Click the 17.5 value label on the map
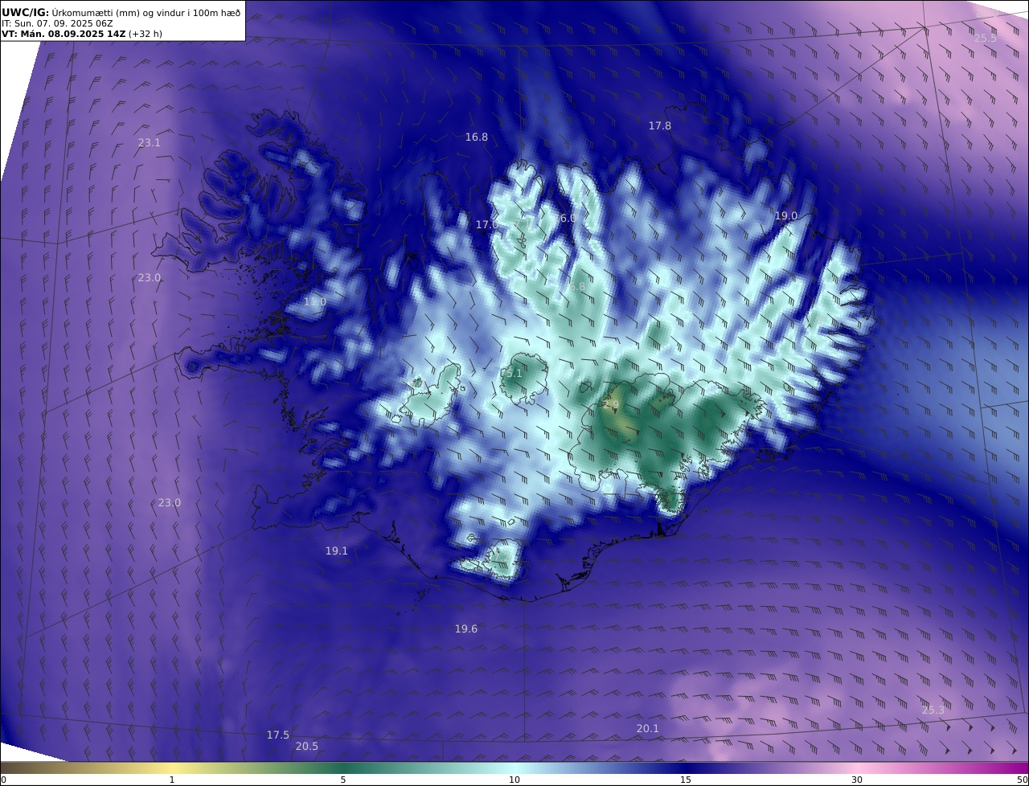The width and height of the screenshot is (1029, 786). point(278,735)
